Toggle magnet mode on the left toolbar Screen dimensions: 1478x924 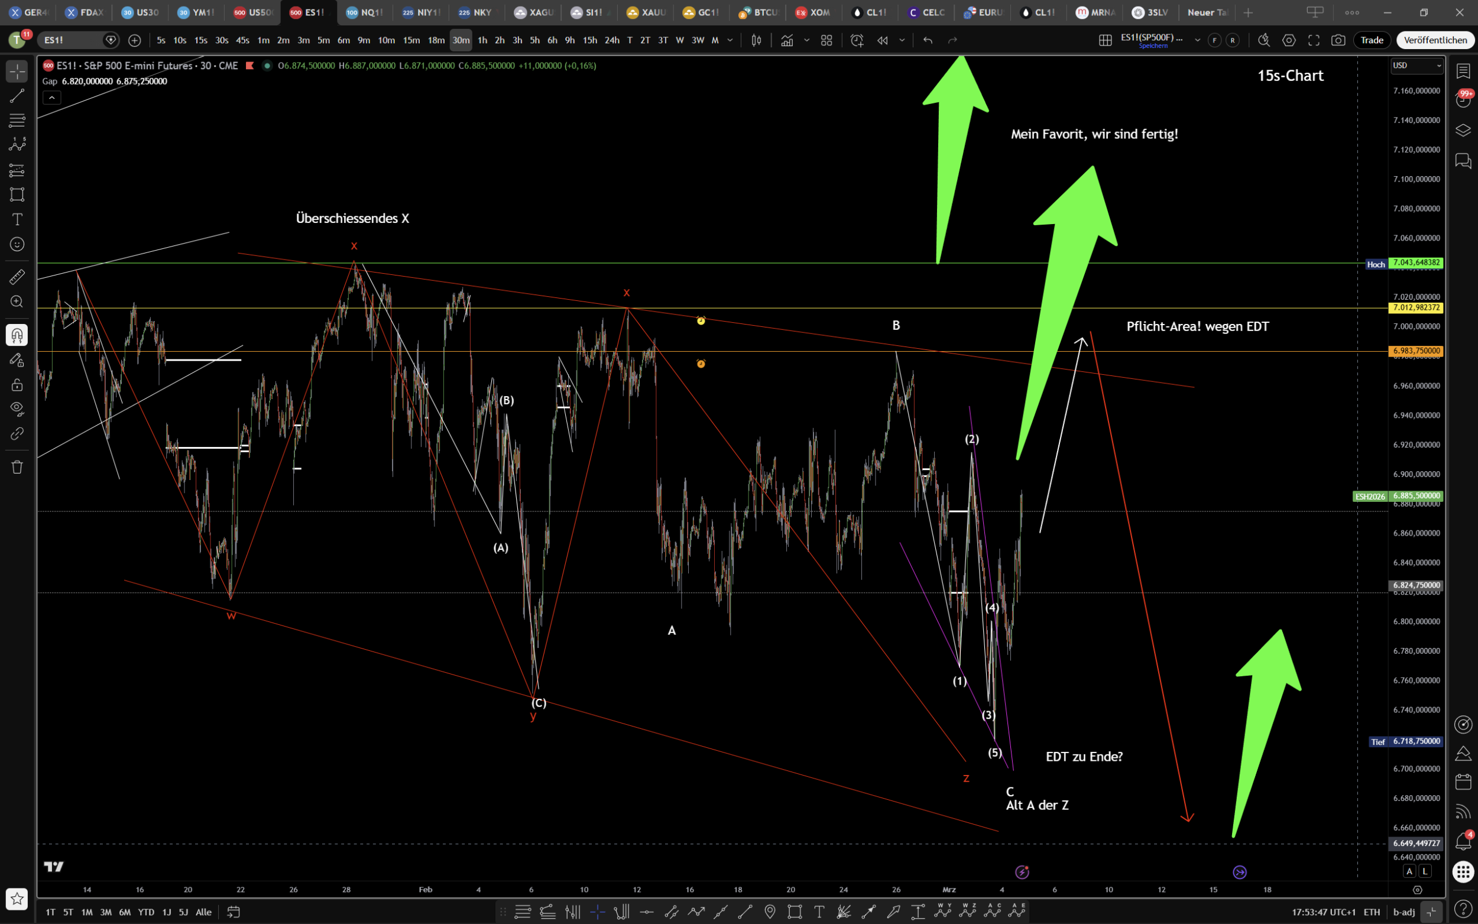click(x=17, y=335)
